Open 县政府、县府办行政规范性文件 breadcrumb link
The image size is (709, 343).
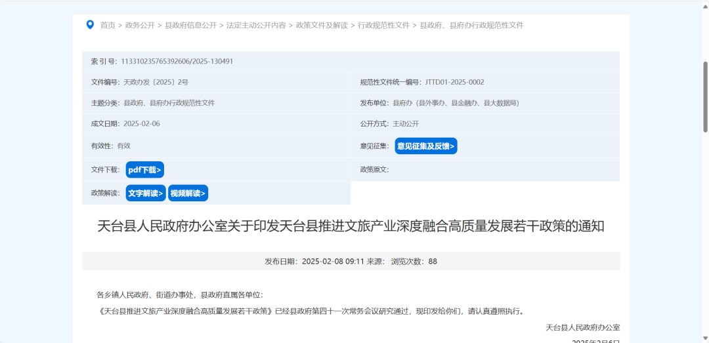tap(471, 26)
